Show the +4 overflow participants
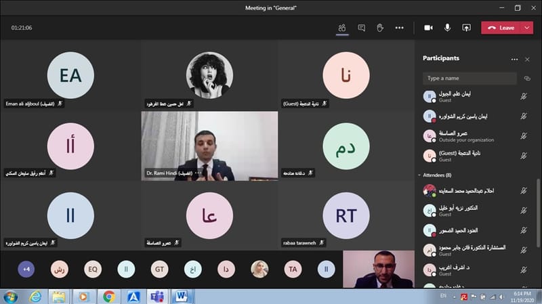Image resolution: width=542 pixels, height=304 pixels. (x=26, y=269)
